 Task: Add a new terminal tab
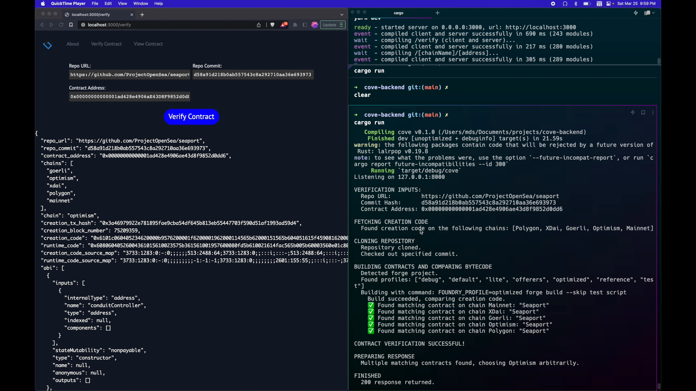click(x=438, y=13)
